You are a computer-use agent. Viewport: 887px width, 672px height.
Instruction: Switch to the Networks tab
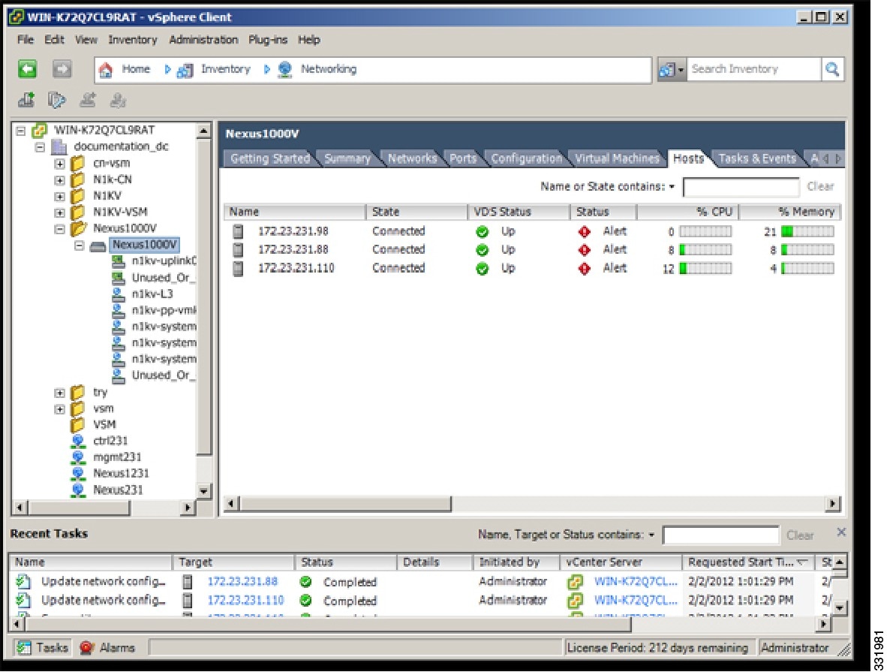click(413, 158)
